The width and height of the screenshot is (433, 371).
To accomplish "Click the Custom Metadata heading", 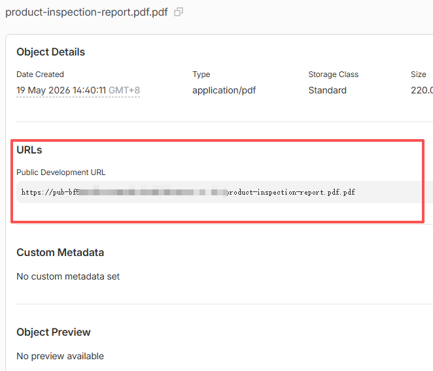I will pyautogui.click(x=60, y=252).
